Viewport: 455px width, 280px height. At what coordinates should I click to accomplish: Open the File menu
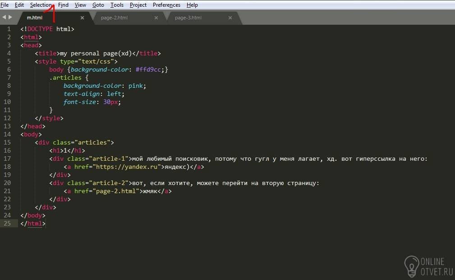(x=5, y=5)
